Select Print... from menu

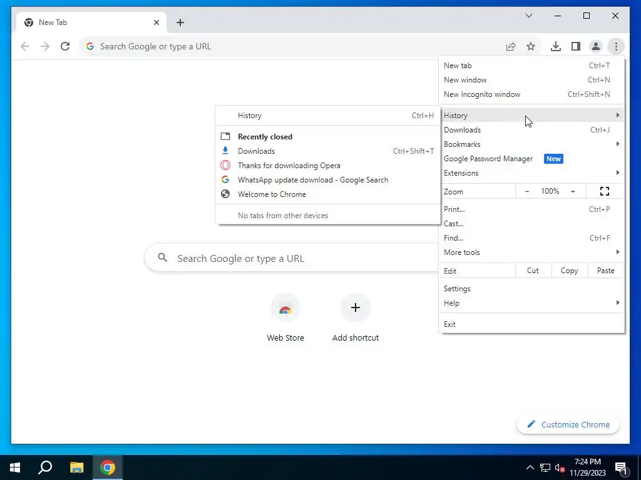click(531, 209)
